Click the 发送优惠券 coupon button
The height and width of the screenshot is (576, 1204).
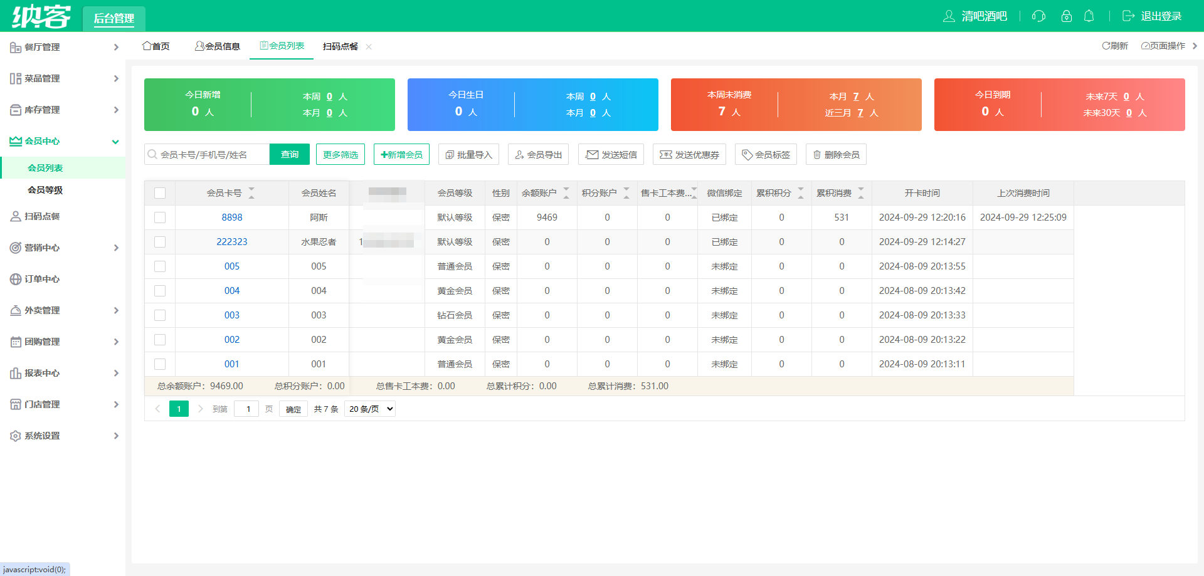(x=689, y=154)
